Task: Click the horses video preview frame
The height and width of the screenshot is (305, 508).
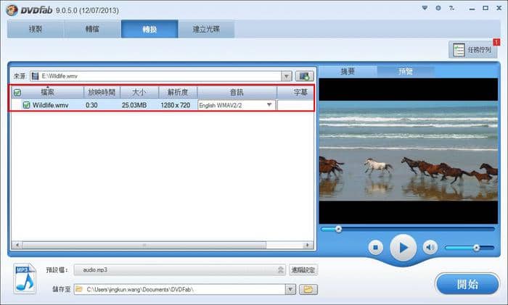Action: [x=408, y=151]
